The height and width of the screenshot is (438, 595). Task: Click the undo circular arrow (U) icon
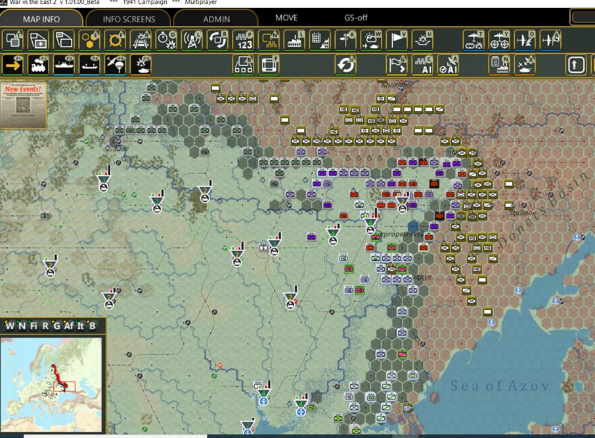click(x=345, y=65)
